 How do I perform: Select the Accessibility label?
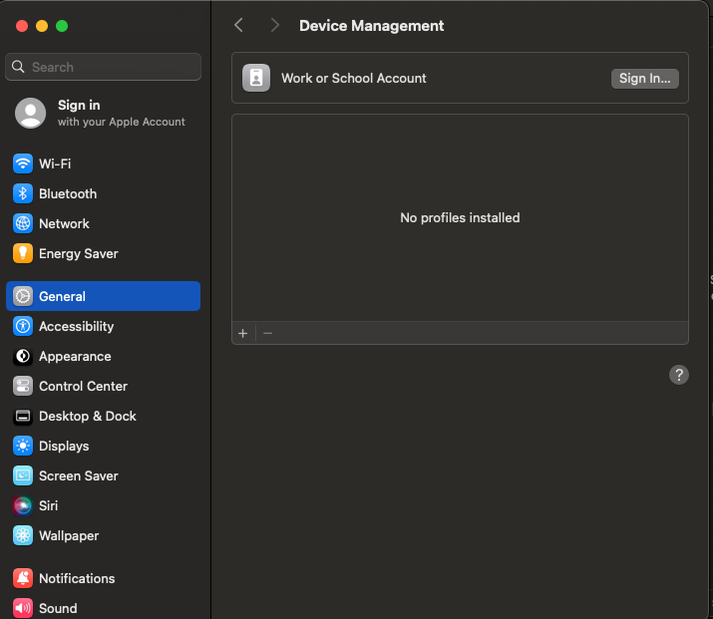pyautogui.click(x=77, y=326)
